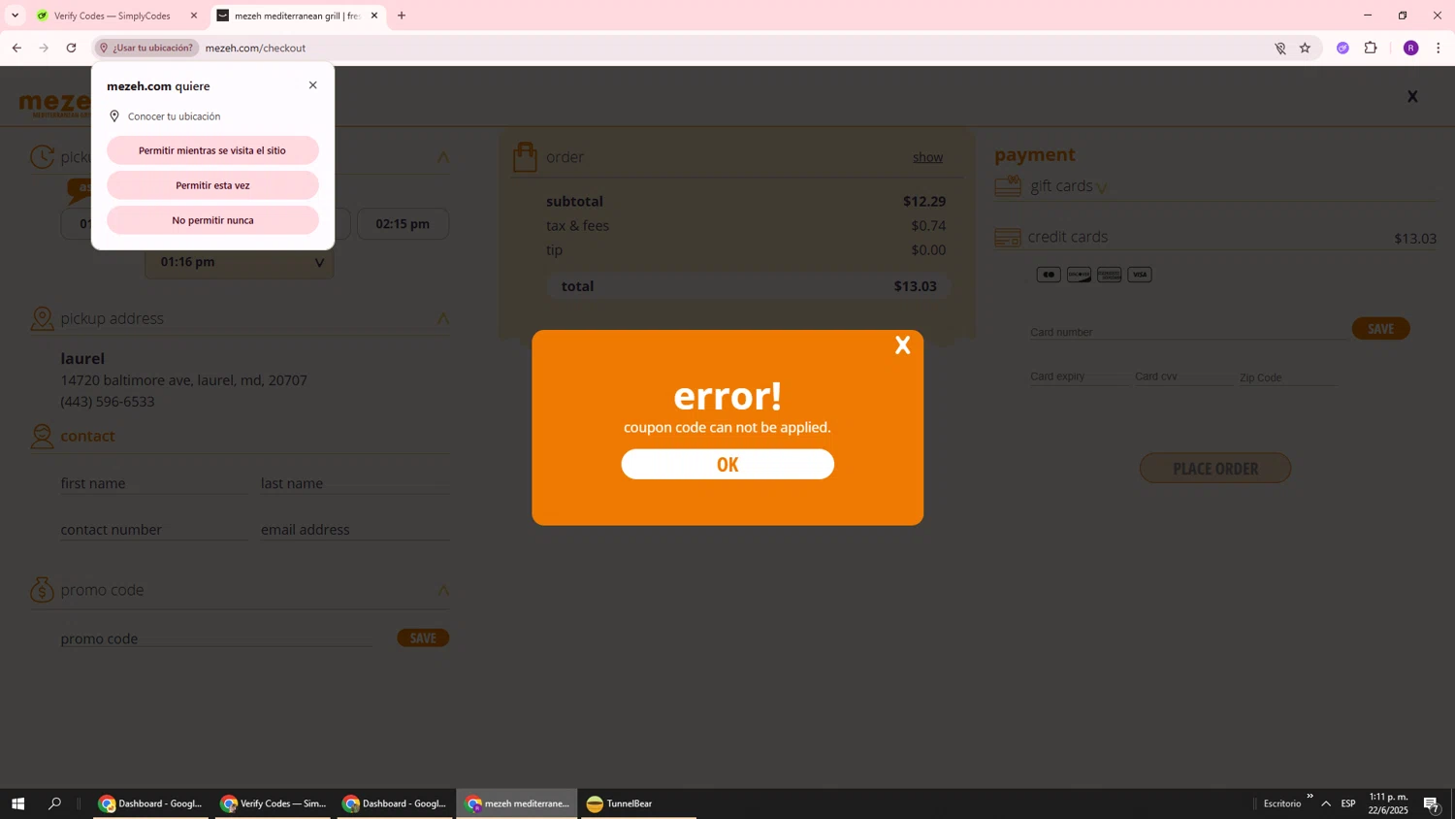The width and height of the screenshot is (1455, 819).
Task: Click the show order link
Action: 927,157
